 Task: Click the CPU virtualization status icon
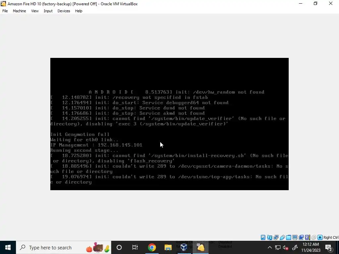308,237
